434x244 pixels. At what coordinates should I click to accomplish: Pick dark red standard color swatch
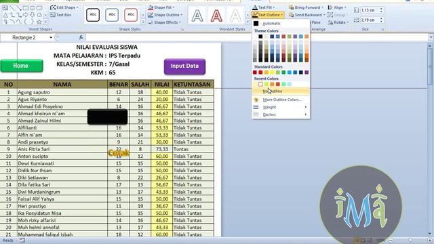(x=255, y=73)
